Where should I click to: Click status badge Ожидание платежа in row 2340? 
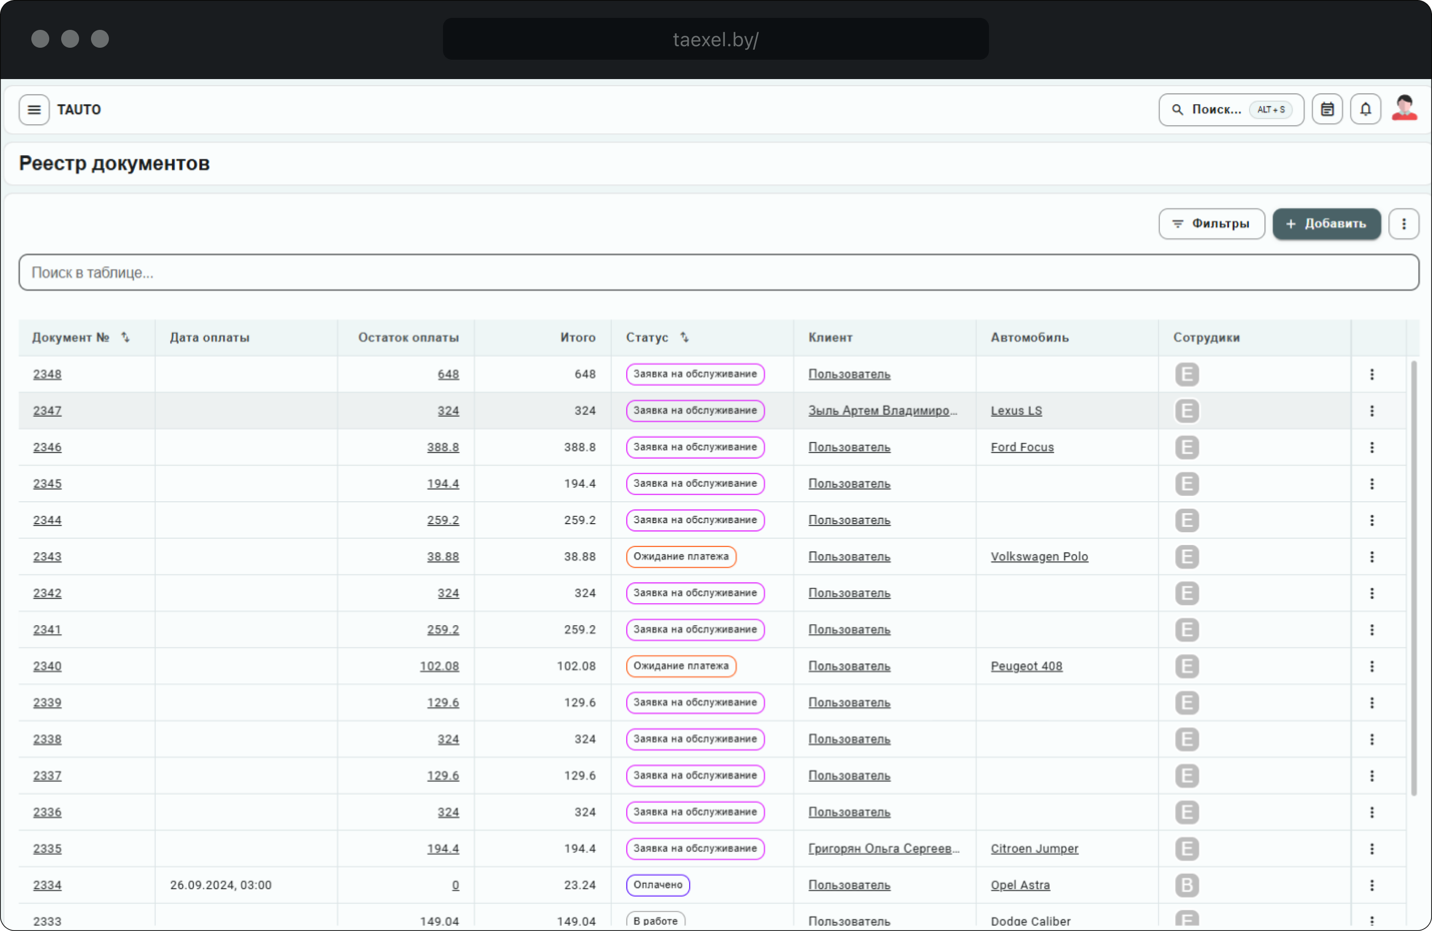681,666
